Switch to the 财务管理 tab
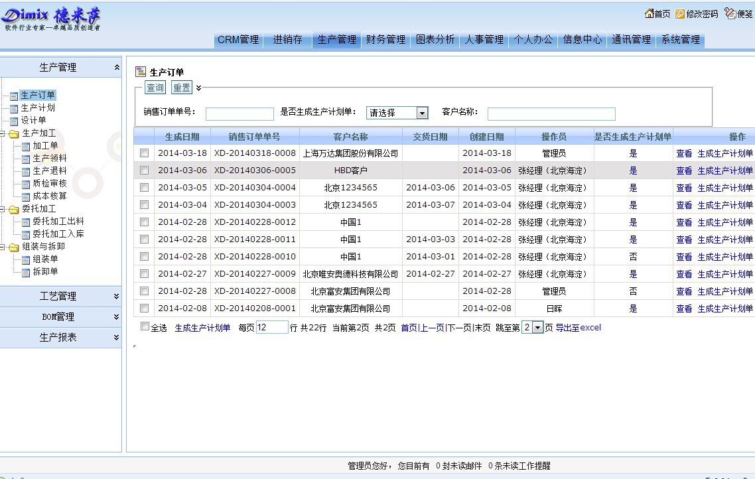 click(x=385, y=40)
